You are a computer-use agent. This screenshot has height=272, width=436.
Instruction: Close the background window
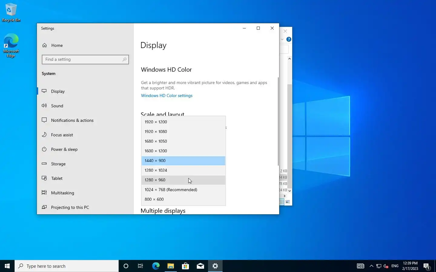285,31
